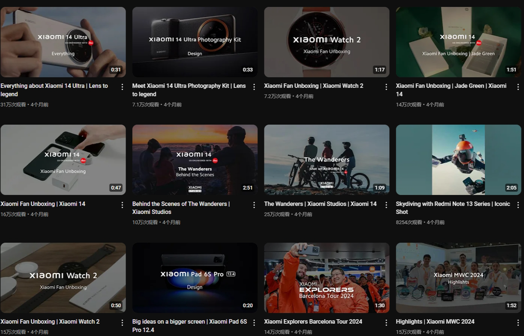Open 'Behind the Scenes of The Wanderers' title link
Screen dimensions: 524x336
(x=181, y=204)
